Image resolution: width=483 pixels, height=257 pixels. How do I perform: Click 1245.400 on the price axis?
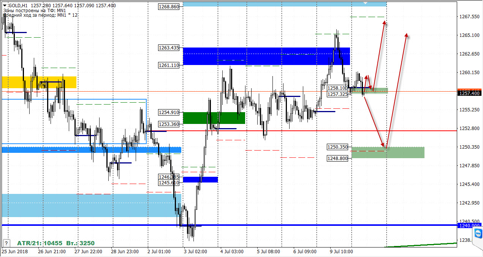(x=470, y=184)
